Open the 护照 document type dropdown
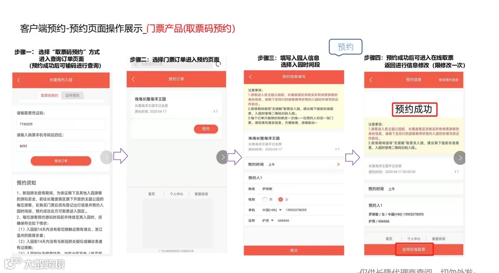 (x=268, y=220)
